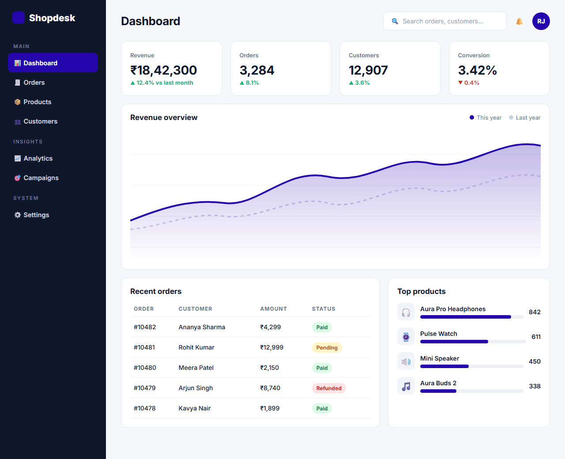Open the Dashboard menu item
This screenshot has height=459, width=565.
(53, 63)
